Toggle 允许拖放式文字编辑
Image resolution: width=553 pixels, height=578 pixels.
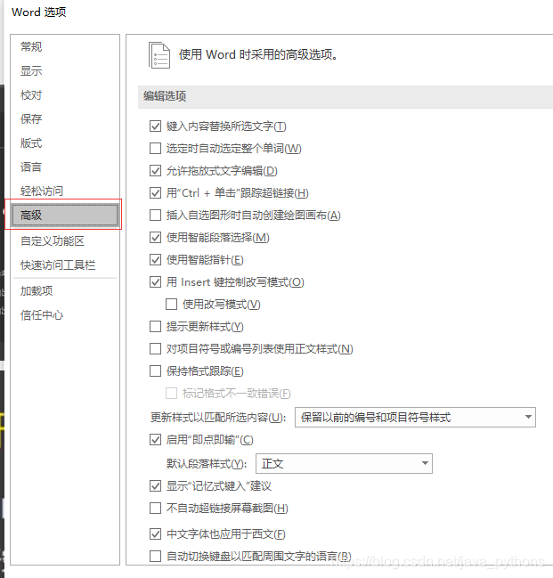pyautogui.click(x=155, y=171)
